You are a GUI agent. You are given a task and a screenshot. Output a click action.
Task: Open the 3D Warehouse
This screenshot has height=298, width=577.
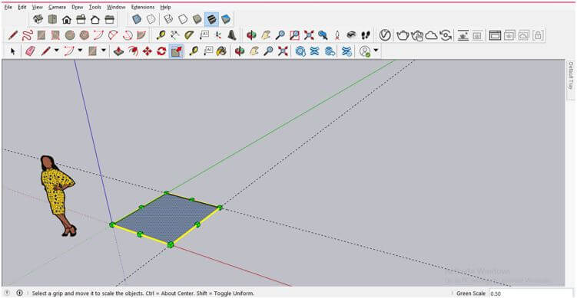[300, 51]
